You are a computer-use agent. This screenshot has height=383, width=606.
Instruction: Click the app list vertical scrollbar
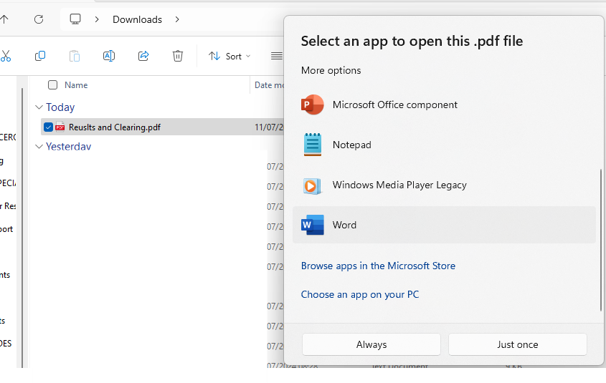[x=600, y=240]
